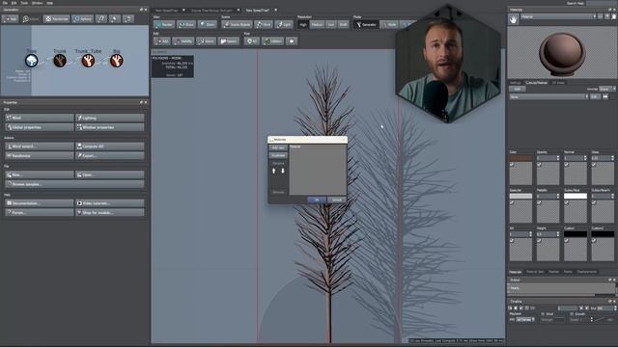
Task: Switch to the Meshes tab
Action: [x=553, y=272]
